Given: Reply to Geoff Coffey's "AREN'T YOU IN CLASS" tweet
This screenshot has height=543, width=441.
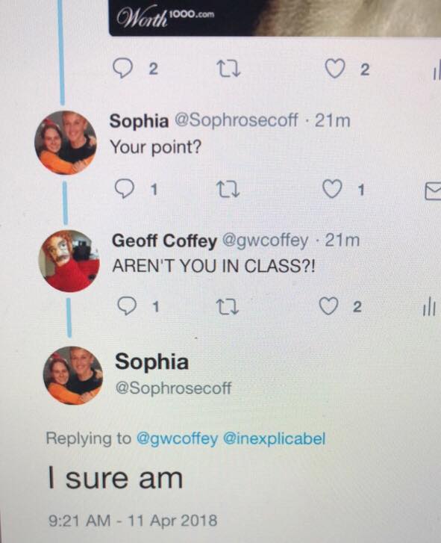Looking at the screenshot, I should click(127, 306).
